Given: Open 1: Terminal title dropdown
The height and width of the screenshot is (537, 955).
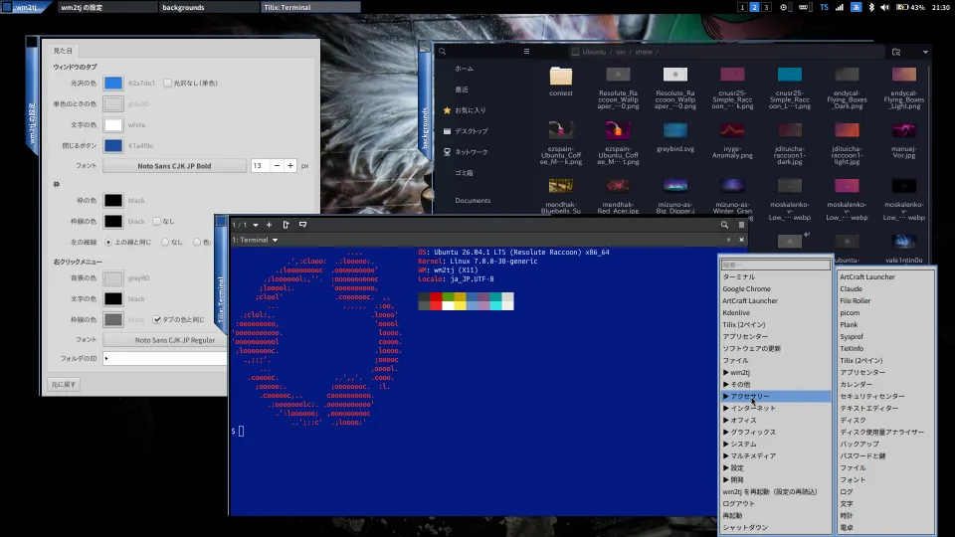Looking at the screenshot, I should click(255, 240).
